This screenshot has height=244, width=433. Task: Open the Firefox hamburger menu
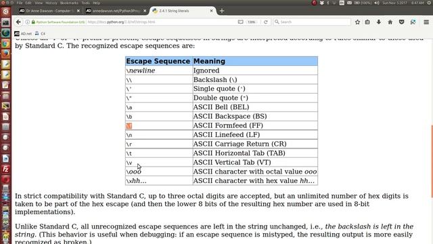pyautogui.click(x=426, y=22)
